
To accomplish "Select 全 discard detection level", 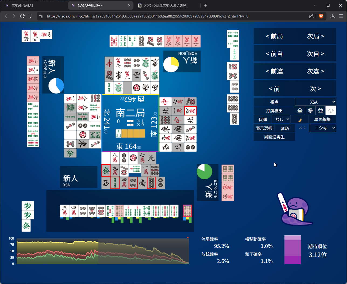I will tap(300, 111).
